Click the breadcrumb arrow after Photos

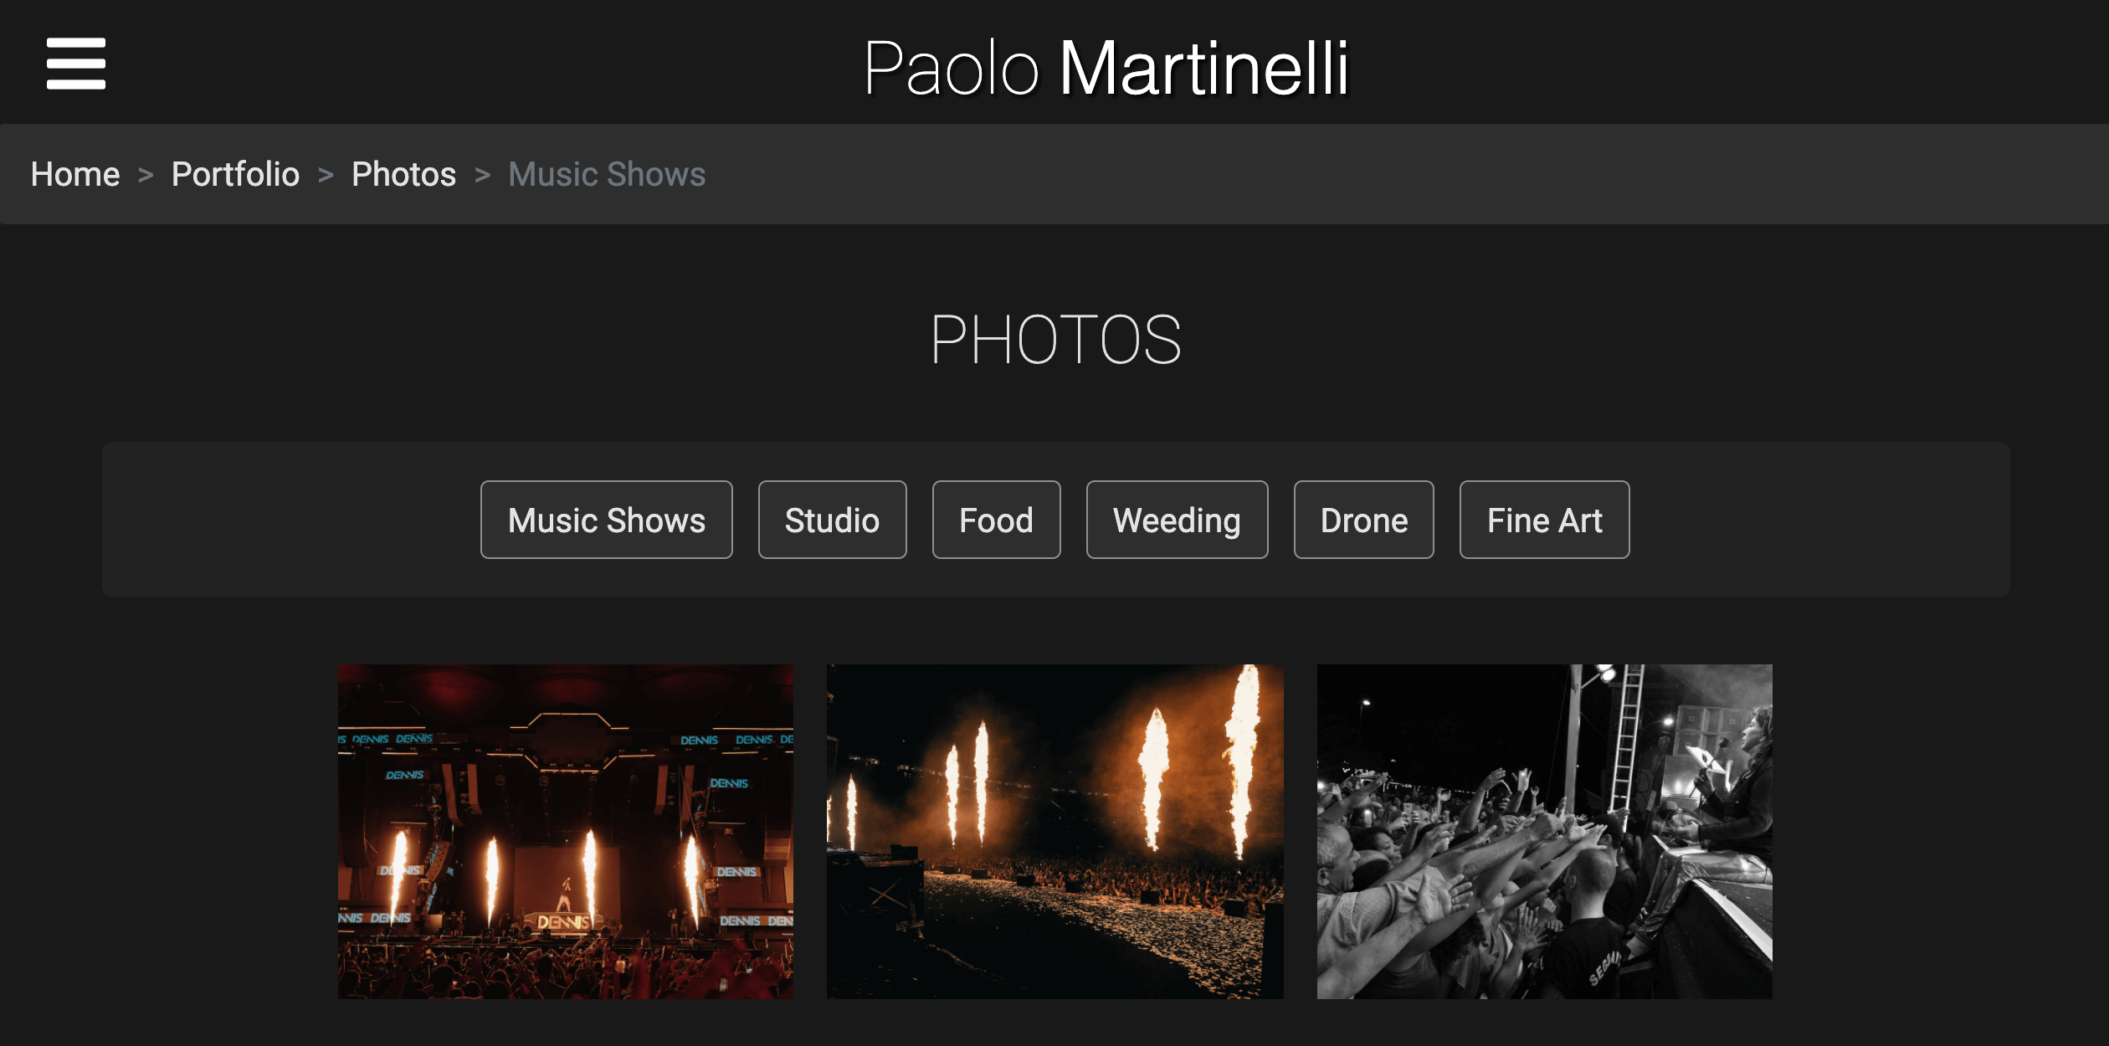point(482,174)
